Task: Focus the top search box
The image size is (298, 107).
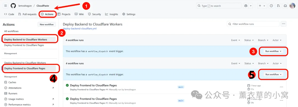Action: coord(219,6)
